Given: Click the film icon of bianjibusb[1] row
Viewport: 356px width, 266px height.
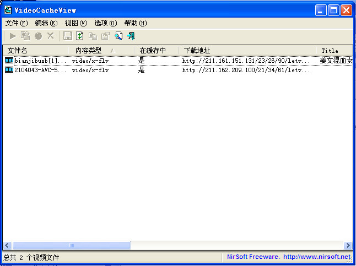Looking at the screenshot, I should click(x=9, y=61).
